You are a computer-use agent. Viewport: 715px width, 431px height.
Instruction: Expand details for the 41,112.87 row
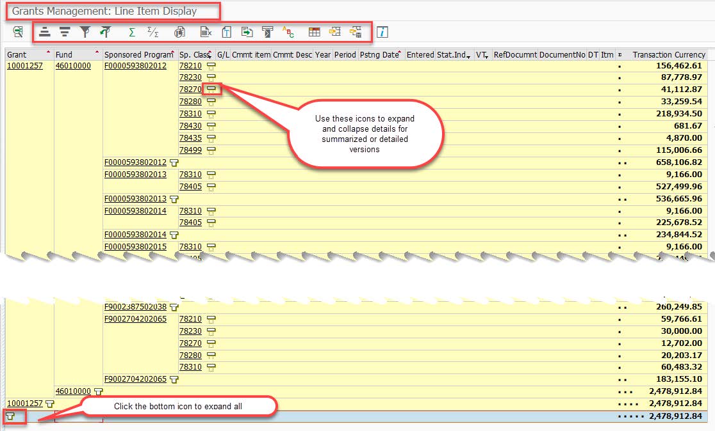coord(211,90)
